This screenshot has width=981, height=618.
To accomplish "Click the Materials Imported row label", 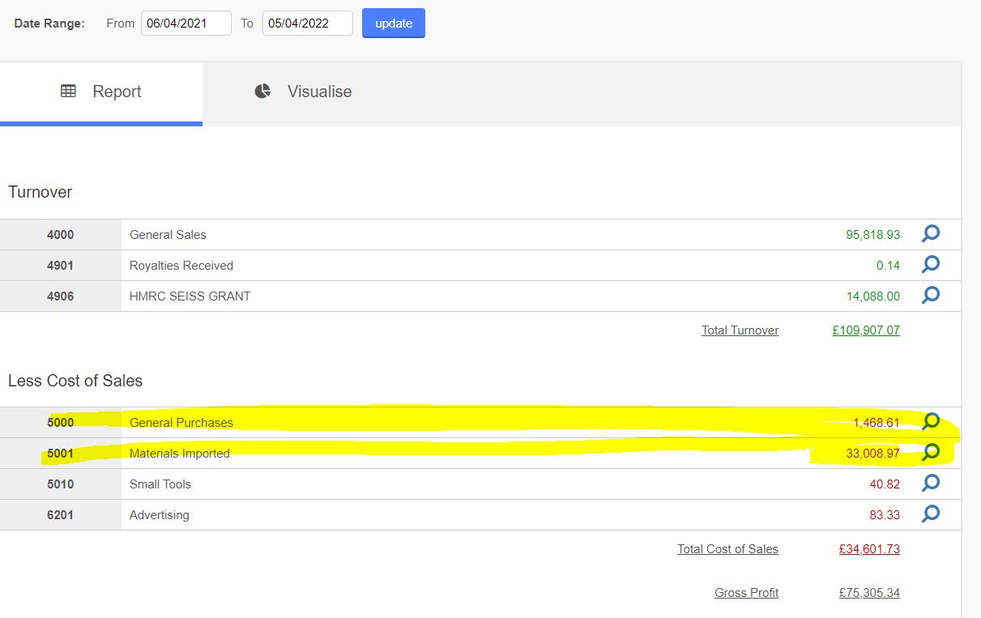I will pyautogui.click(x=180, y=454).
